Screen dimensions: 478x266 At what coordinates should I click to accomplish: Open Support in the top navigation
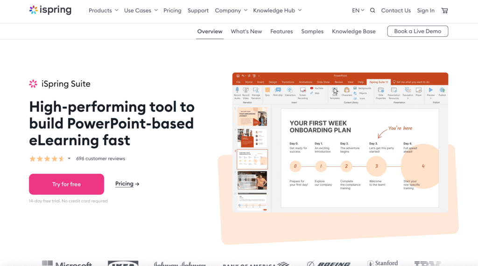198,10
